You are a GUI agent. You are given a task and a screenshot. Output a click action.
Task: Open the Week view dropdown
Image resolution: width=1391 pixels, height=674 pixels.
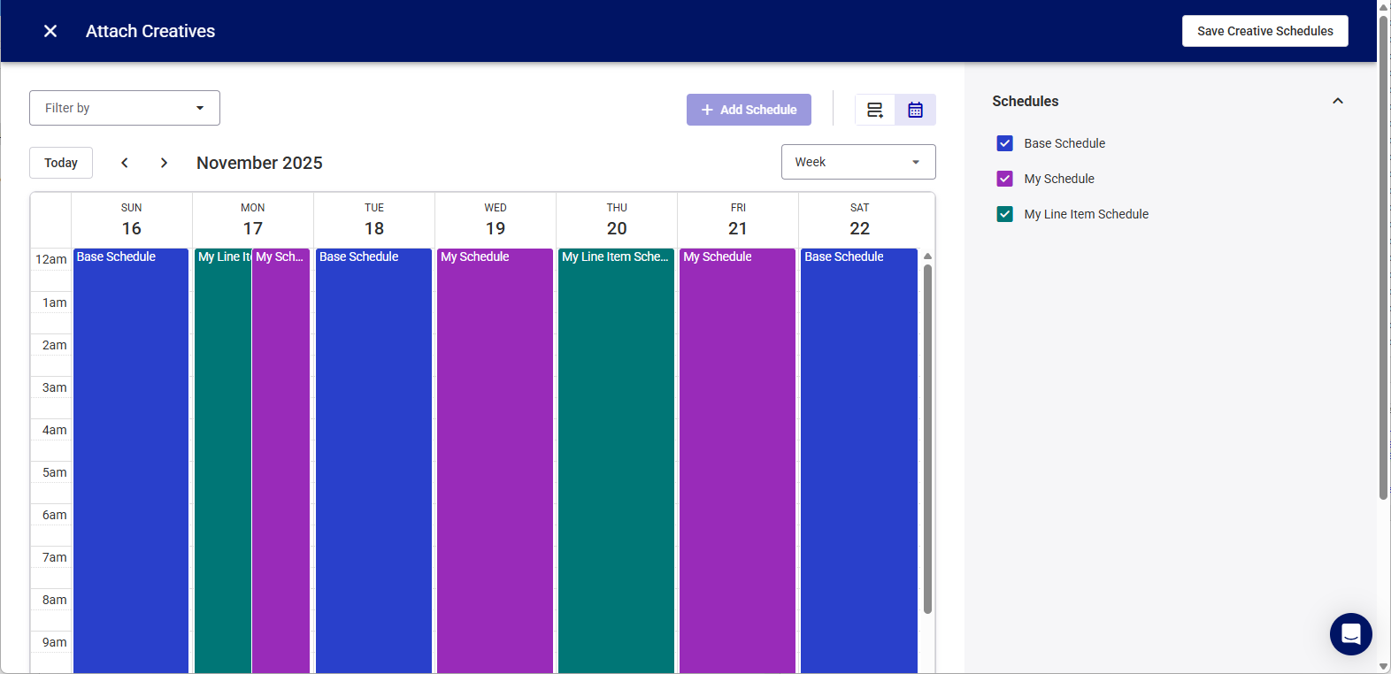pos(857,162)
